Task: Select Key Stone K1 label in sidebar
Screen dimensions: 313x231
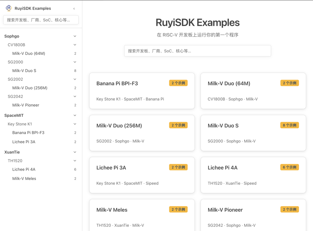Action: (20, 124)
